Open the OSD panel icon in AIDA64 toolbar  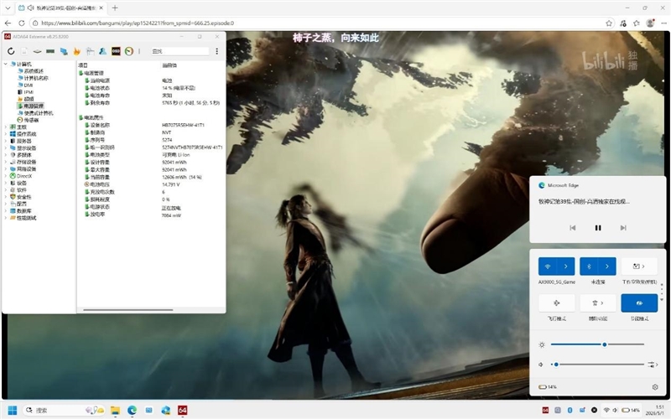[116, 51]
